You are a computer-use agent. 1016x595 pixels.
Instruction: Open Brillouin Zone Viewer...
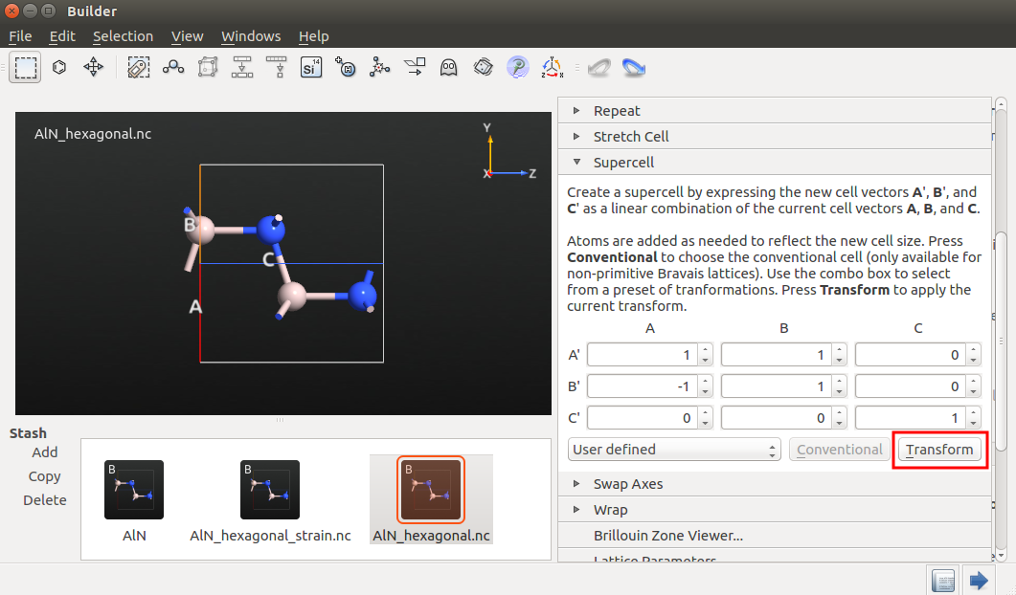coord(668,536)
